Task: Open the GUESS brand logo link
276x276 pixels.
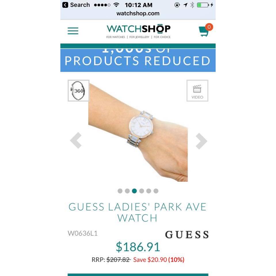Action: [187, 235]
